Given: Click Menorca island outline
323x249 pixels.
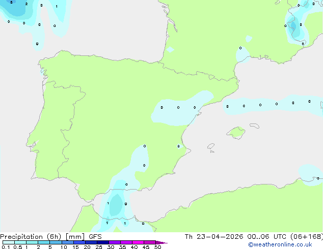Looking at the screenshot, I should 255,126.
